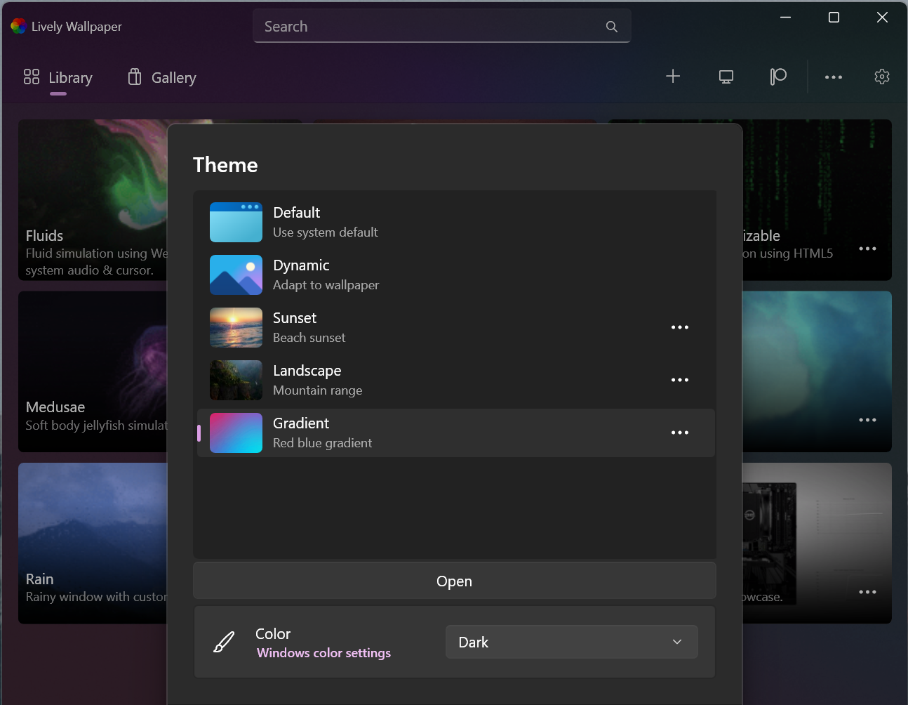
Task: Click the Open theme file button
Action: [x=454, y=581]
